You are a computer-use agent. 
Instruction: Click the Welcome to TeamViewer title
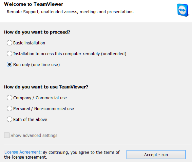pyautogui.click(x=34, y=4)
